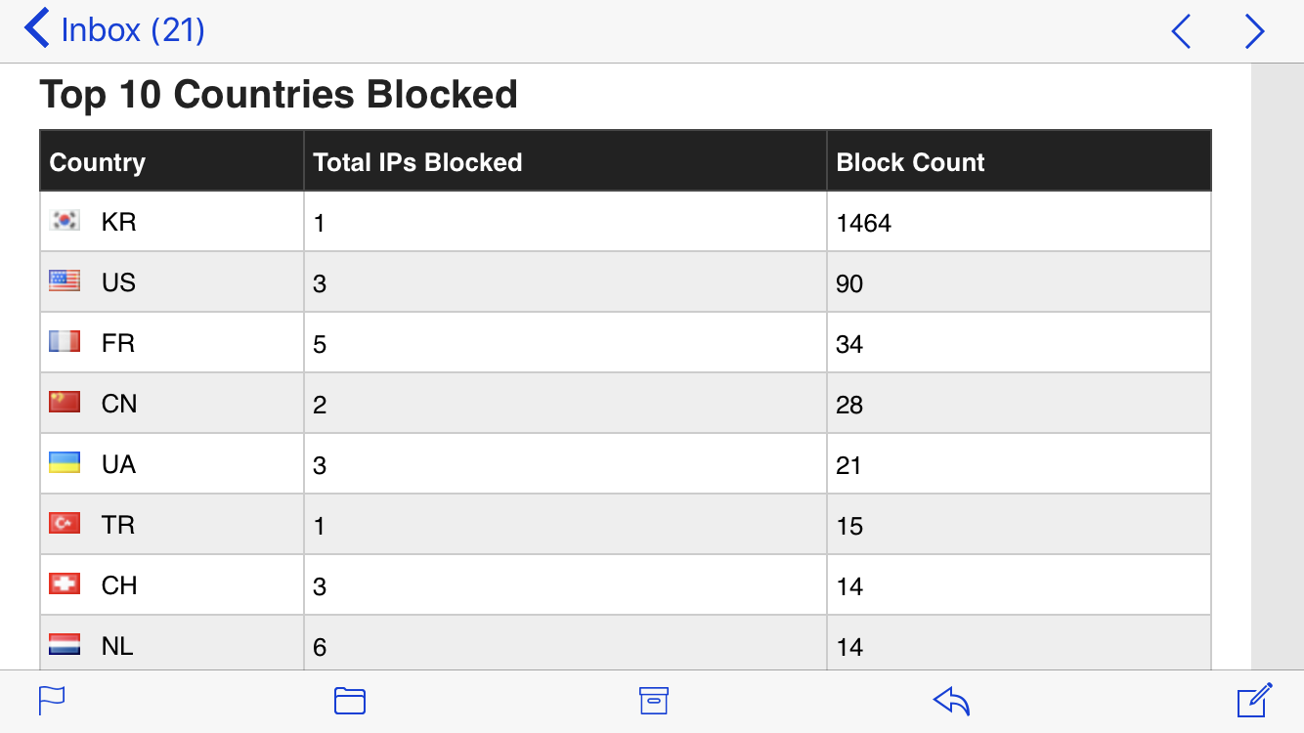Click the Block Count column header
The width and height of the screenshot is (1304, 733).
point(1019,161)
